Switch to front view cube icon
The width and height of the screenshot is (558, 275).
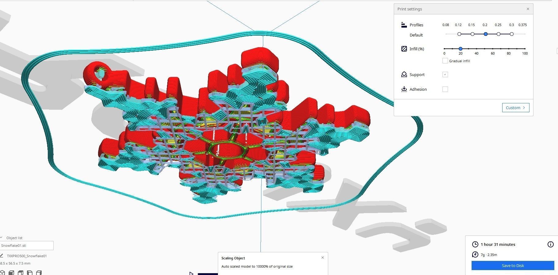click(x=11, y=273)
